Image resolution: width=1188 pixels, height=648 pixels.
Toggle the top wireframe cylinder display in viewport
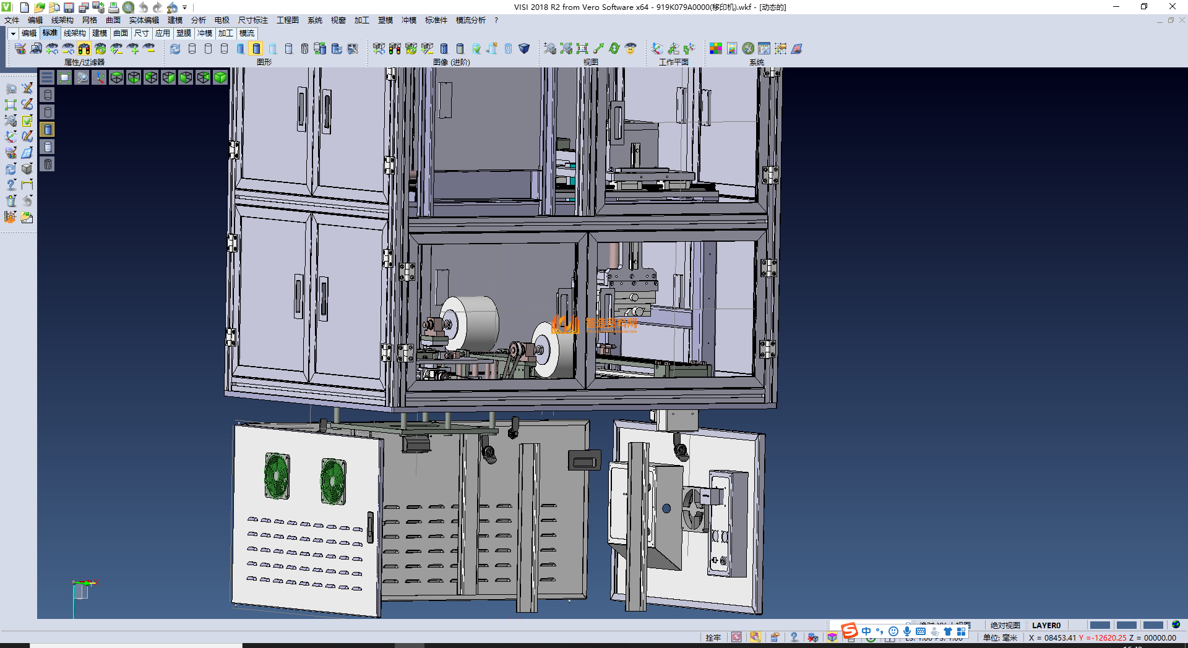pos(48,95)
